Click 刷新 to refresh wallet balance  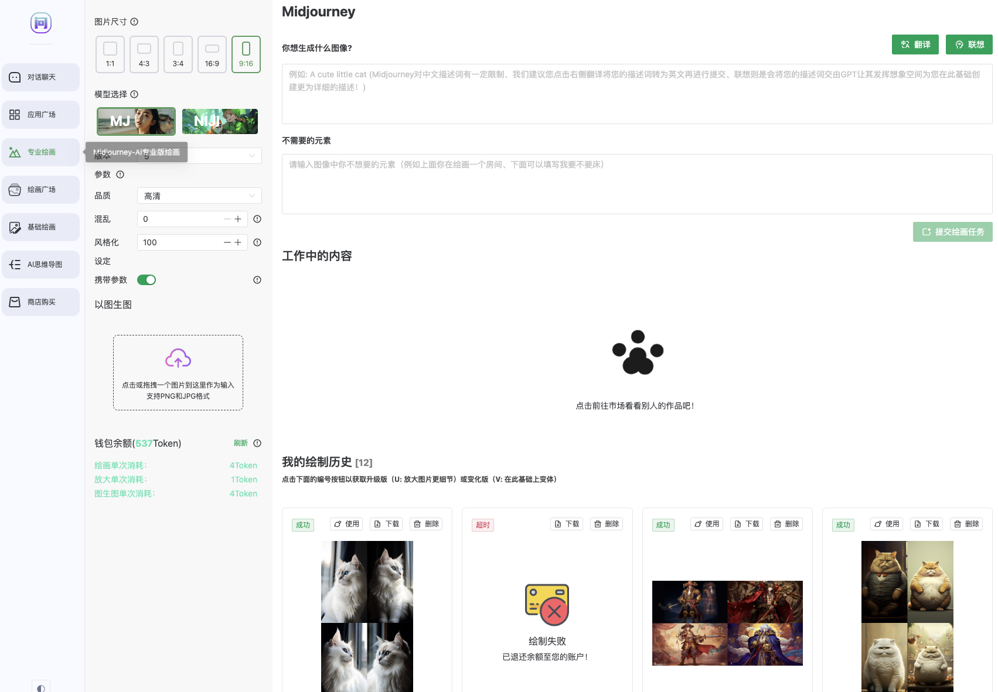tap(241, 443)
